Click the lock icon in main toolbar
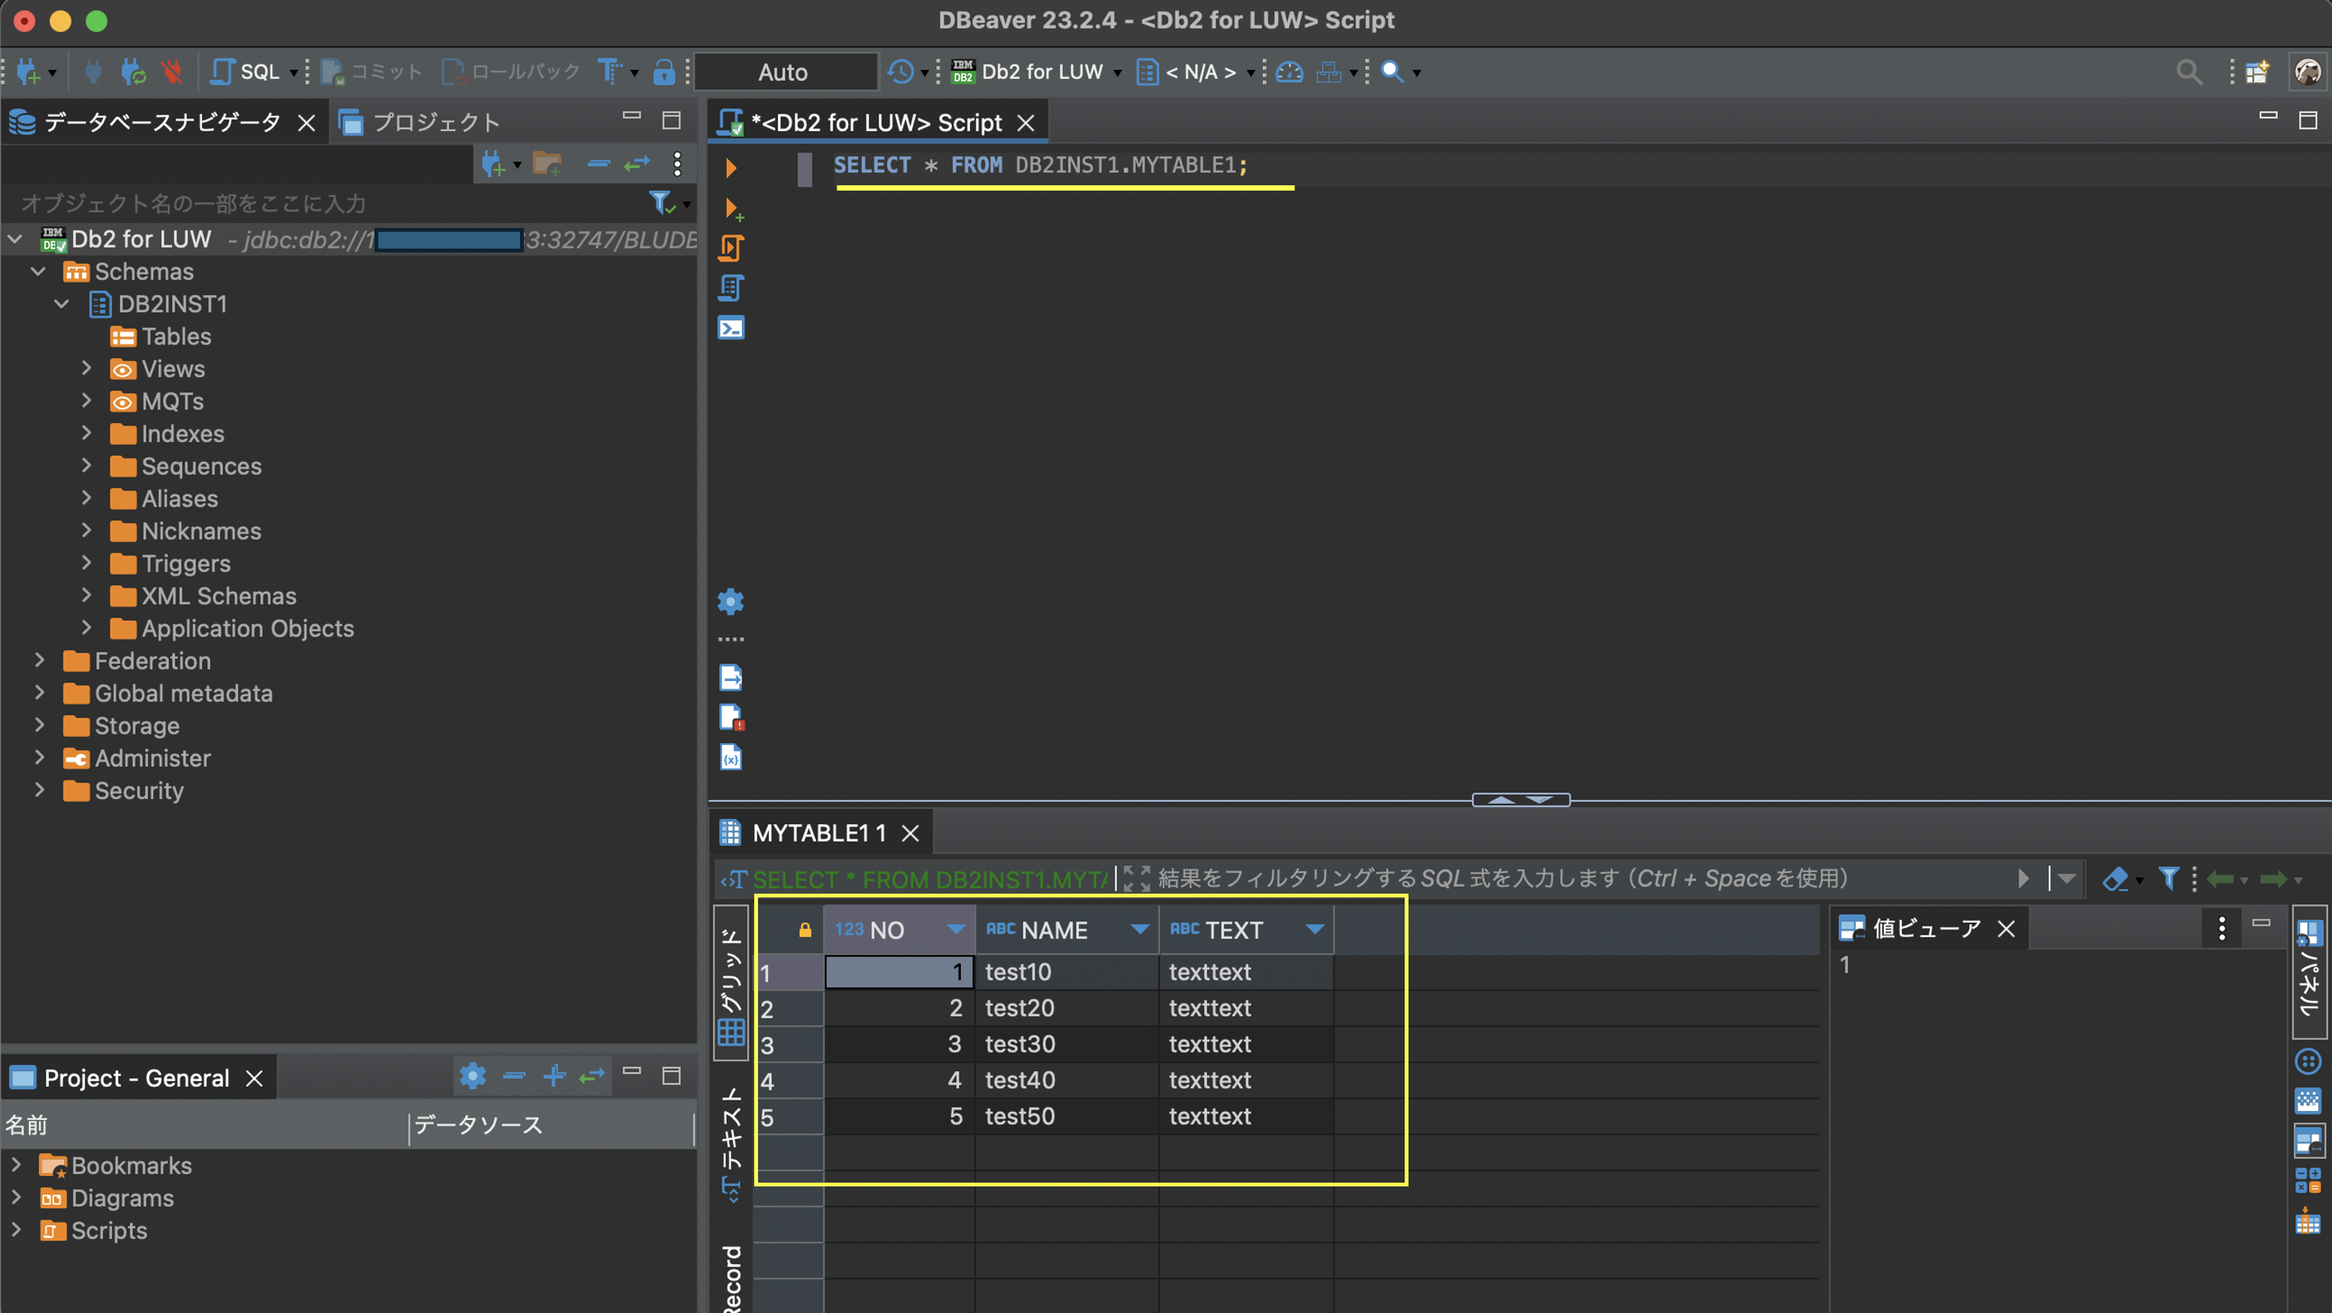The height and width of the screenshot is (1313, 2332). [663, 72]
